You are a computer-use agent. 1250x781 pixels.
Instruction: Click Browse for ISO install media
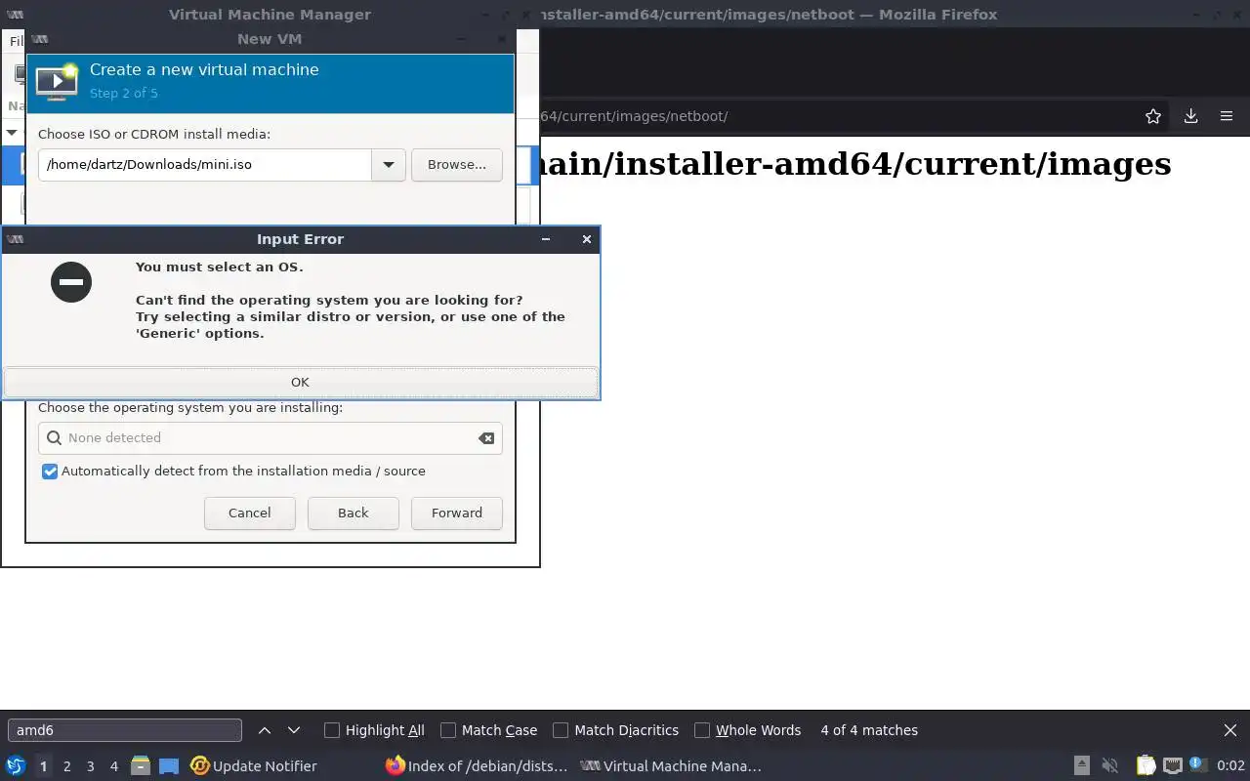457,164
